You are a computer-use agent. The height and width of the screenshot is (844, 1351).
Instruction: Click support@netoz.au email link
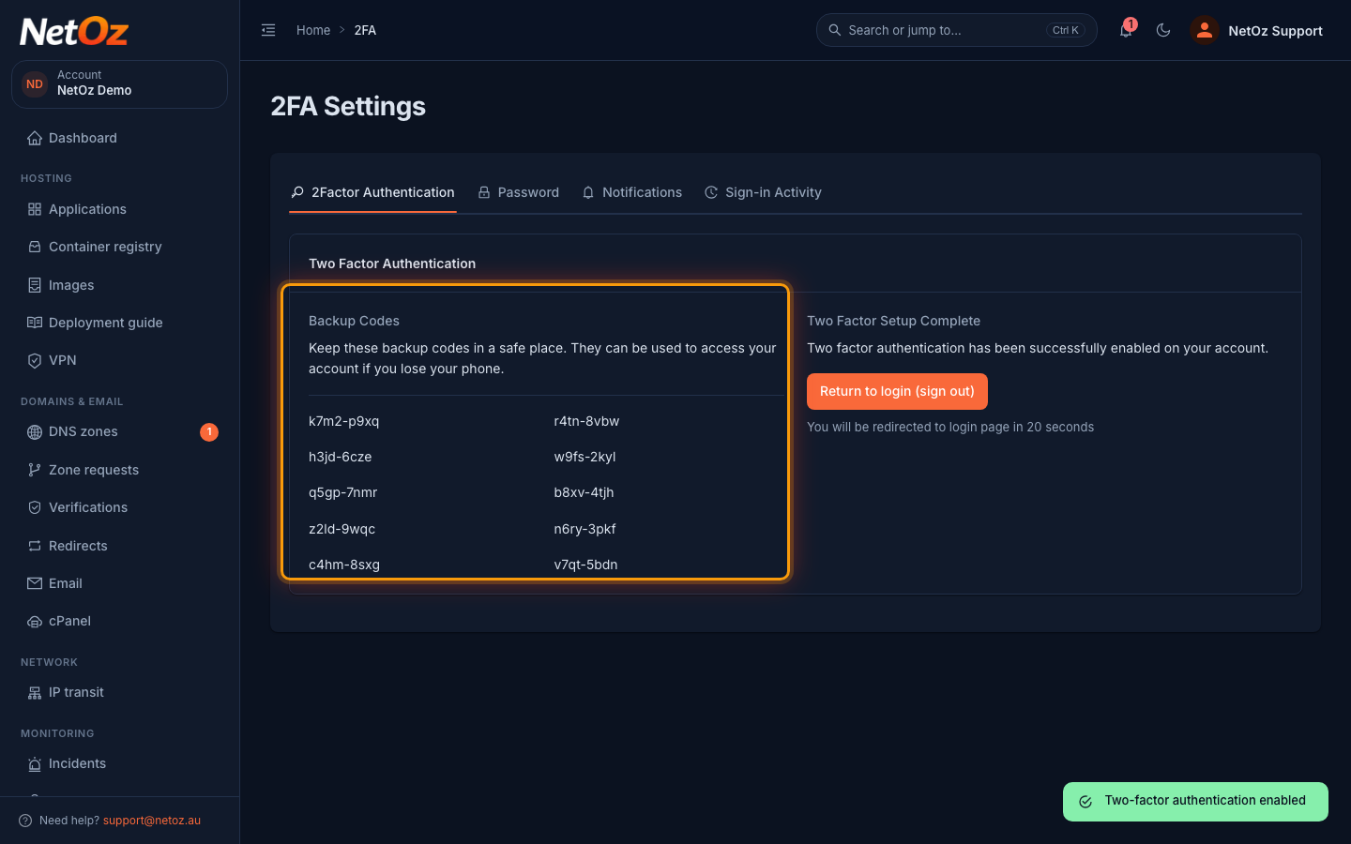click(x=152, y=821)
